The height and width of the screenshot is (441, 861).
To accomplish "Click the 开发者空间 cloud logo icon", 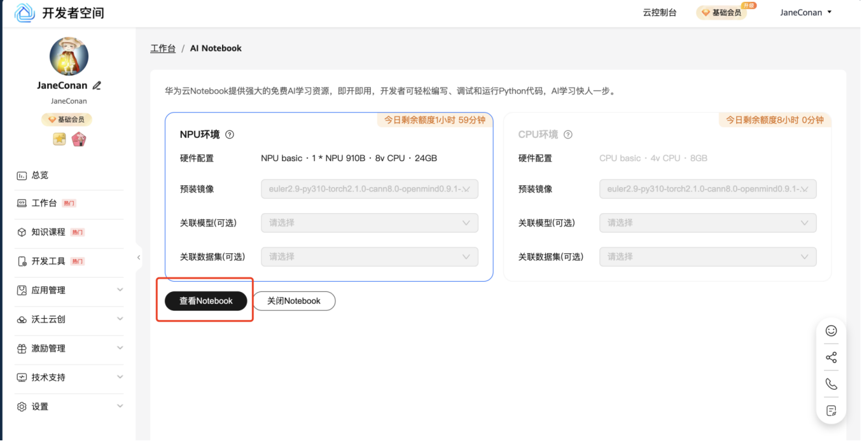I will pyautogui.click(x=25, y=13).
